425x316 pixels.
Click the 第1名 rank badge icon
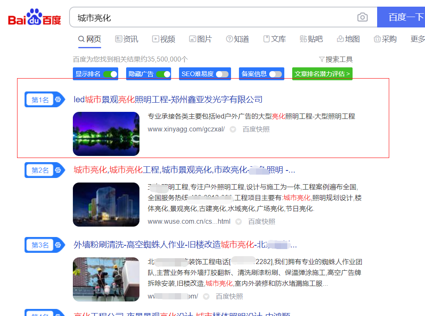click(x=45, y=99)
